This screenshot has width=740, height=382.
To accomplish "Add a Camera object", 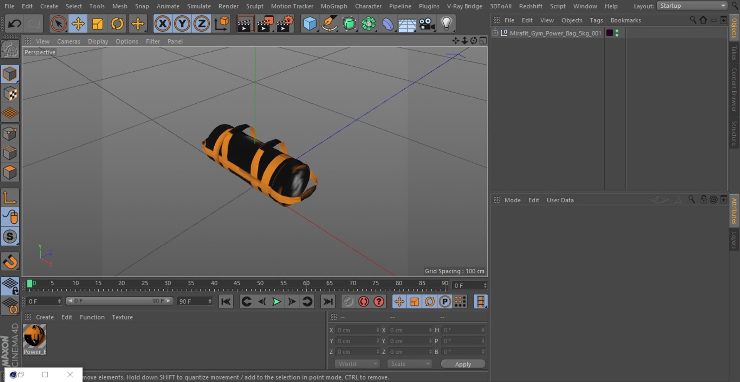I will (427, 24).
